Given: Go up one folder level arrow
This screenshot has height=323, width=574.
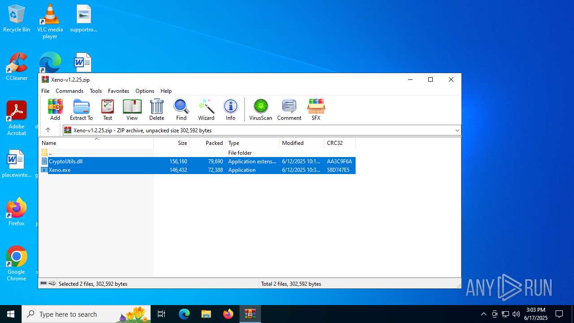Looking at the screenshot, I should (48, 130).
